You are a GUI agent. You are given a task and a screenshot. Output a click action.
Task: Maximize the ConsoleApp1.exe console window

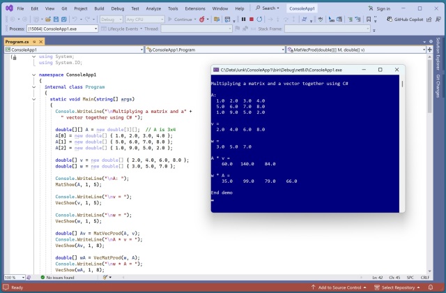pyautogui.click(x=380, y=70)
